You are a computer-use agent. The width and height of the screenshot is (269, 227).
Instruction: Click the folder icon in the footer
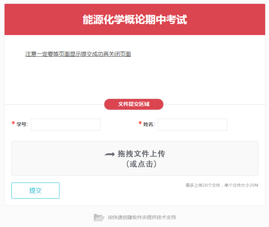coord(99,218)
